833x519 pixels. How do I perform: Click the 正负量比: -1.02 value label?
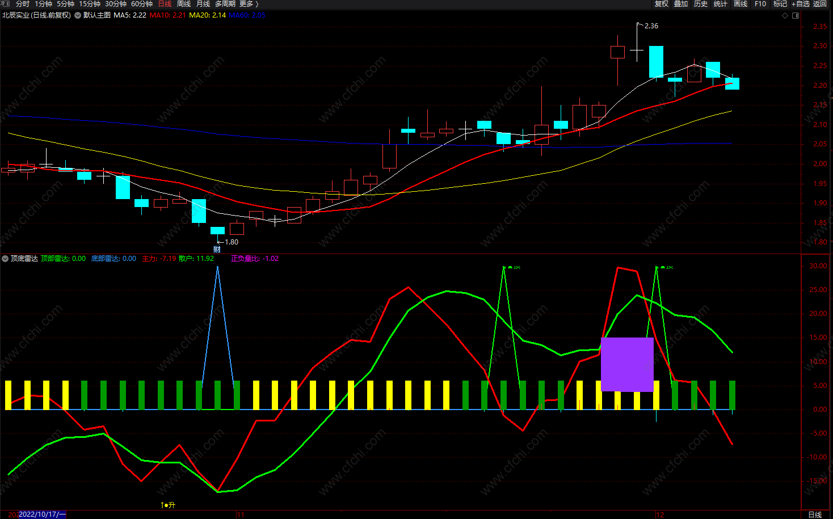click(255, 259)
